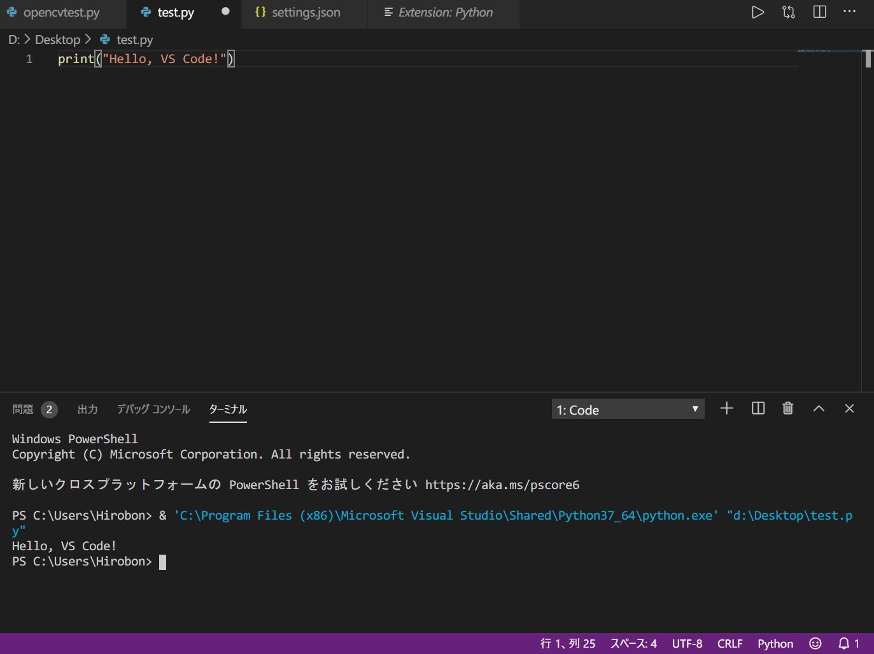The image size is (874, 654).
Task: Click the test.py breadcrumb file name
Action: click(x=134, y=39)
